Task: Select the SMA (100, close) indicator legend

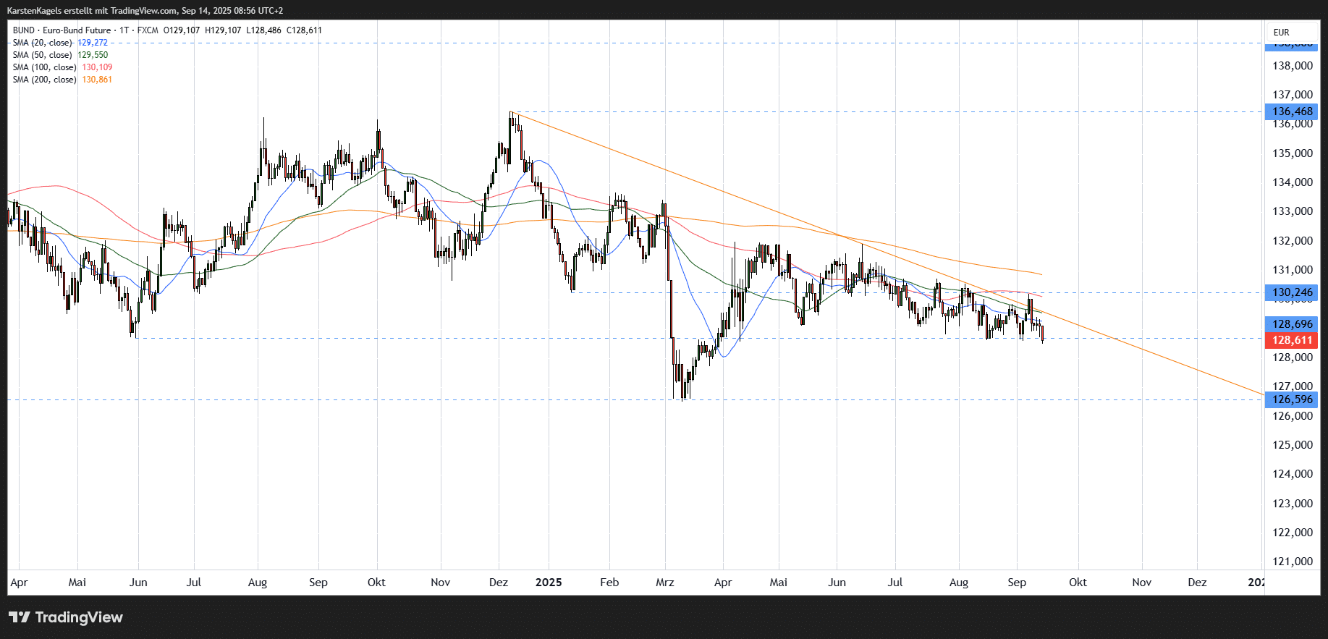Action: (45, 67)
